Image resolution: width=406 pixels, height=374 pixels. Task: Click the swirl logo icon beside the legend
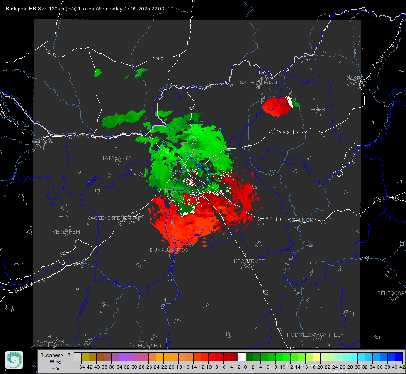pyautogui.click(x=14, y=360)
